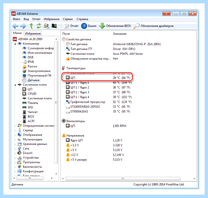Switch to the Избранное sidebar tab

click(x=33, y=34)
